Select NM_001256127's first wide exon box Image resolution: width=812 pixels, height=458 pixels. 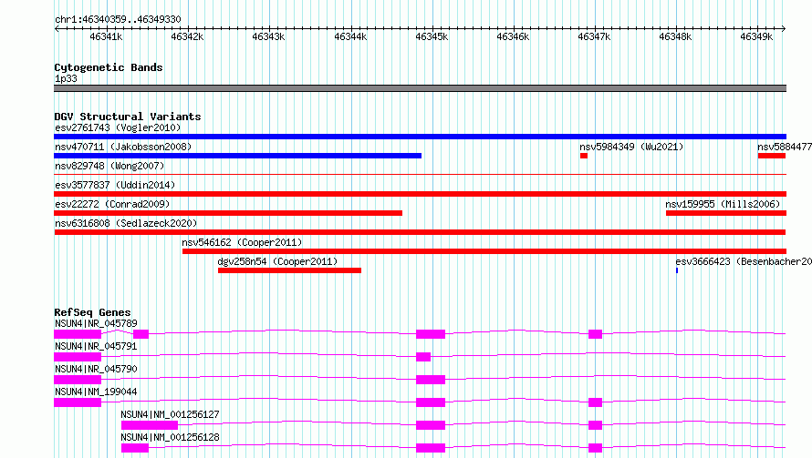(x=150, y=425)
